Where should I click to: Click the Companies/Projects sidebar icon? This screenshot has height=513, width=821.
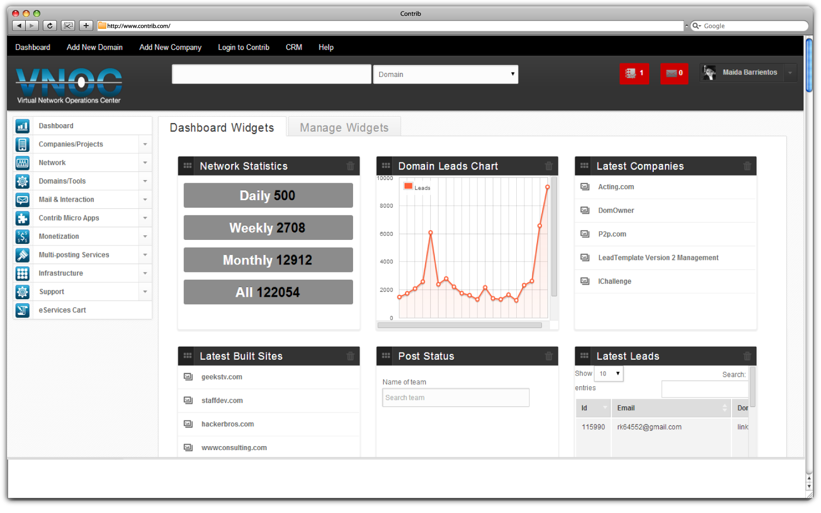[x=22, y=144]
